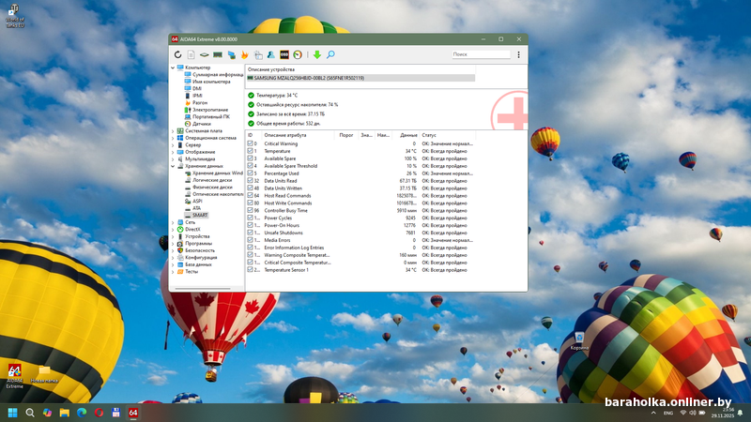Click the Refresh icon in AIDA64 toolbar

(177, 55)
